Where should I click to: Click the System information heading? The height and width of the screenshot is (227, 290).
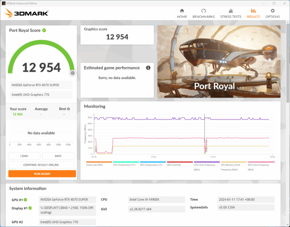(28, 189)
